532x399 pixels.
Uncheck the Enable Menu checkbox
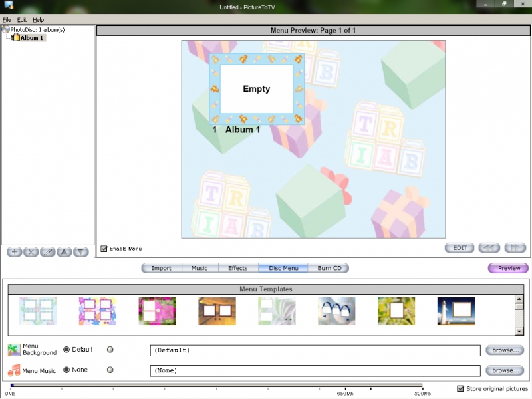pyautogui.click(x=104, y=249)
